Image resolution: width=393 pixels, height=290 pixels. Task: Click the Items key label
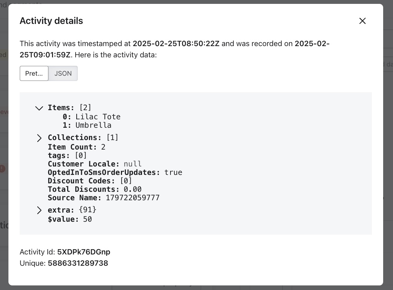[60, 107]
